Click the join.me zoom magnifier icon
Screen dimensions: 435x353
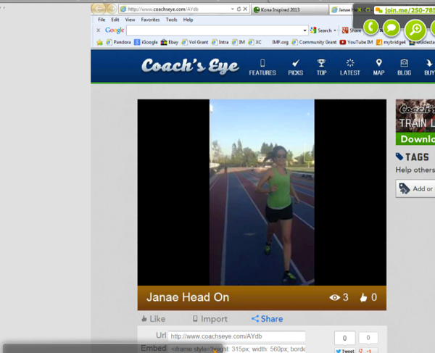[x=415, y=30]
